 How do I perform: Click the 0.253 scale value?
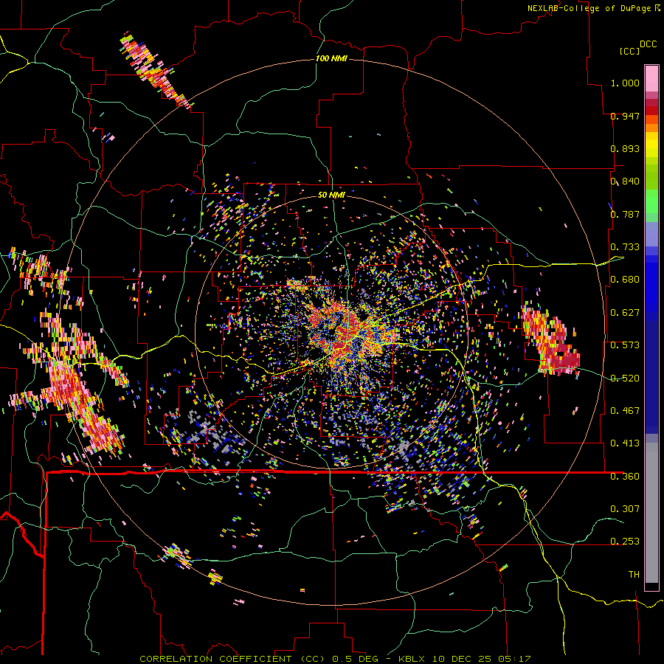[625, 542]
